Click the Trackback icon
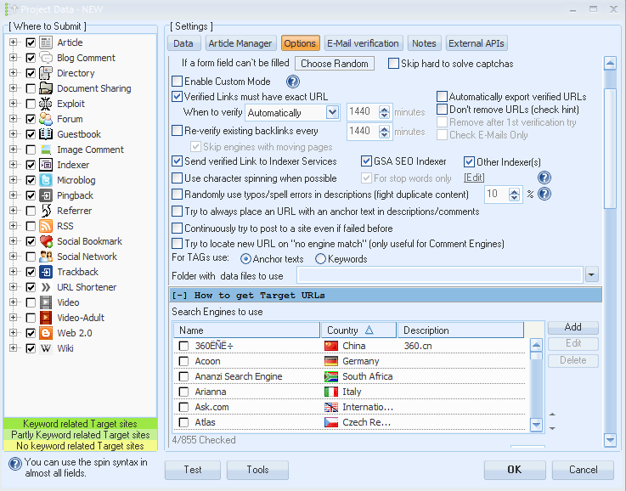Screen dimensions: 626x491 (46, 272)
